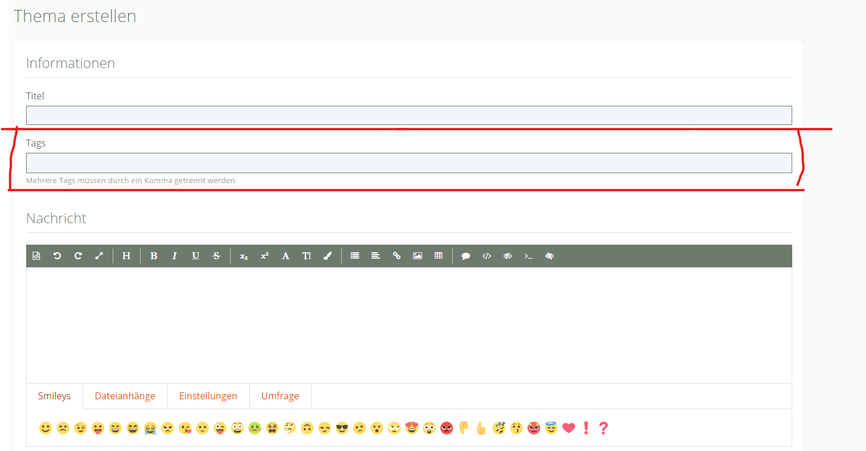Insert a table using the grid icon
866x451 pixels.
[x=439, y=256]
